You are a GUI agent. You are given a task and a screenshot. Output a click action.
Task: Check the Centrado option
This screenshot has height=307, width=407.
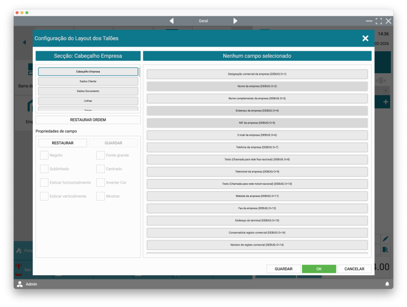tap(100, 169)
